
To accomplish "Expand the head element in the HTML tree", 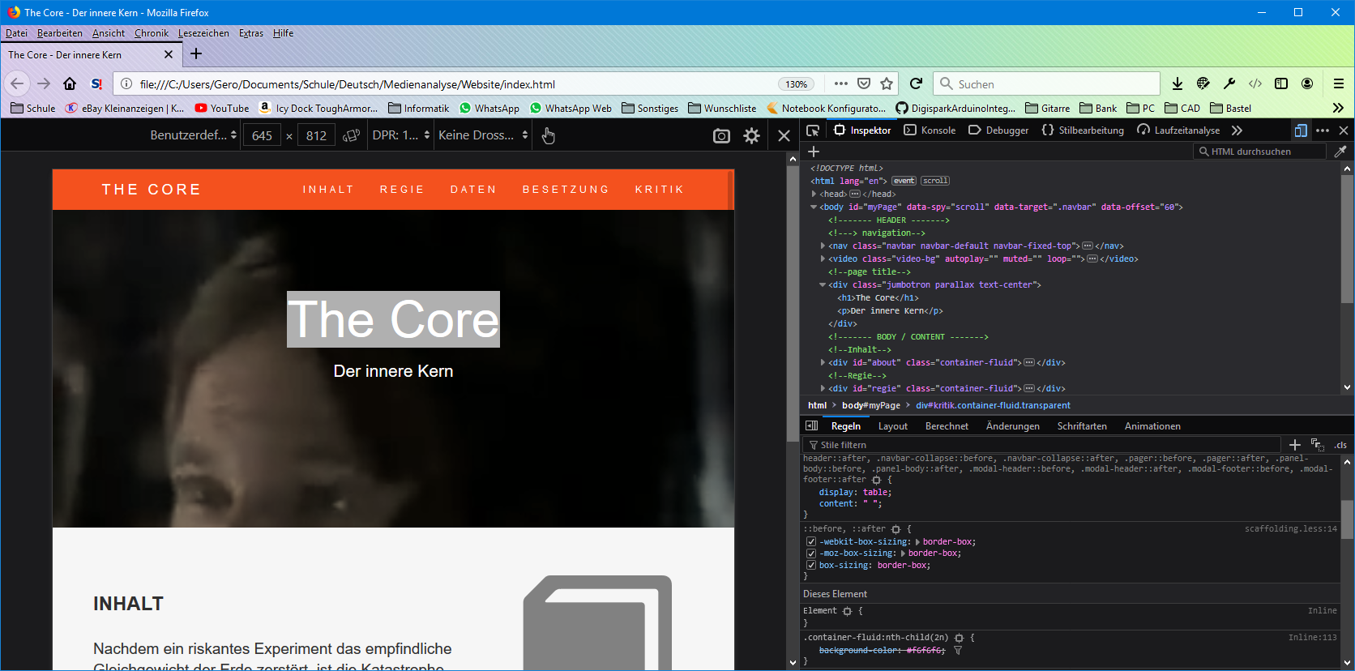I will (814, 194).
